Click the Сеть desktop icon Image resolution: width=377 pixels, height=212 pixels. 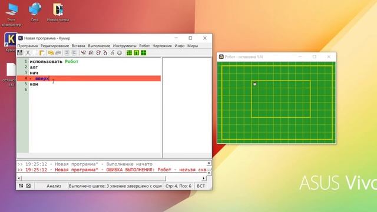click(35, 12)
